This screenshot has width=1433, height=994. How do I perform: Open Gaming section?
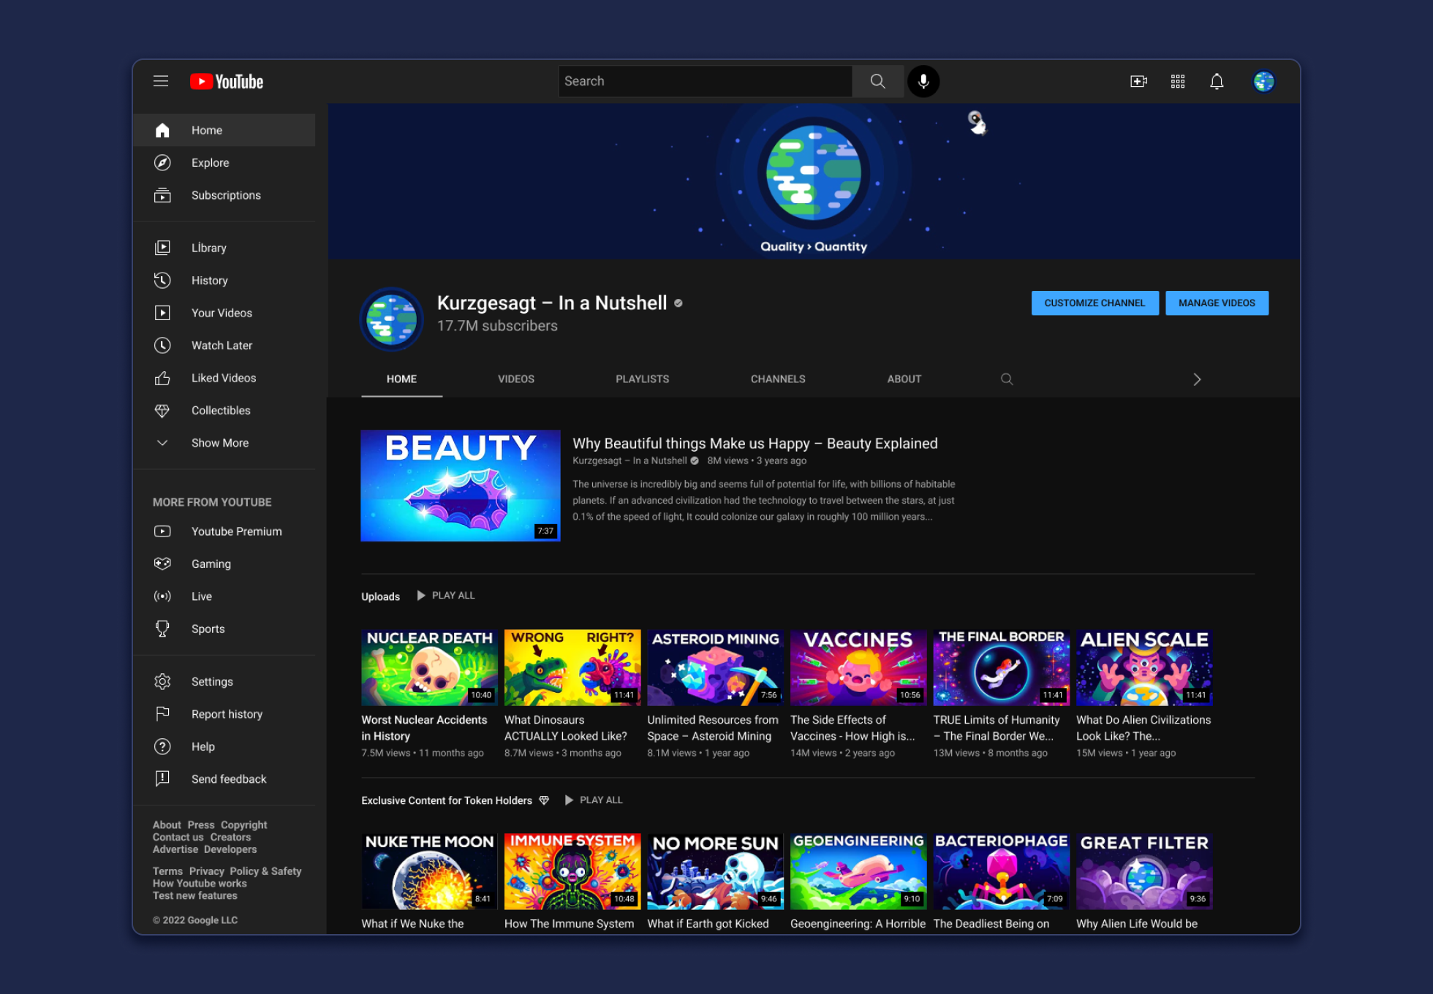point(224,564)
